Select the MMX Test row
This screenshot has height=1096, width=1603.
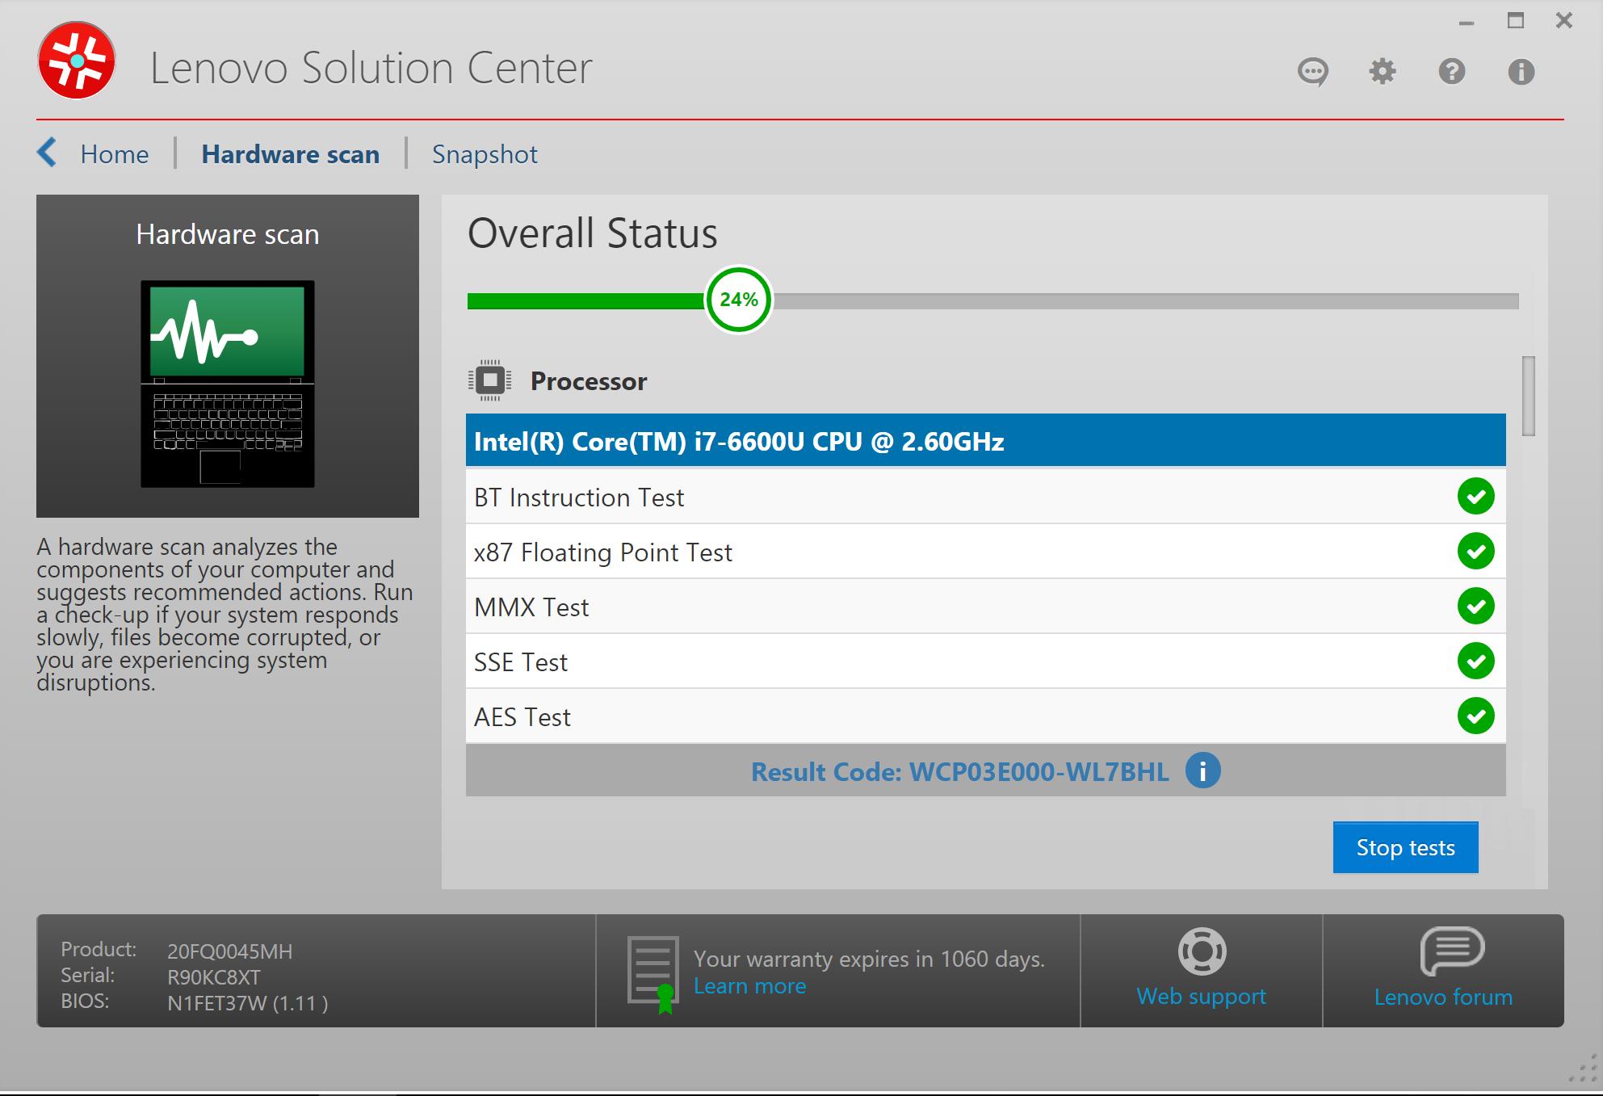(986, 607)
